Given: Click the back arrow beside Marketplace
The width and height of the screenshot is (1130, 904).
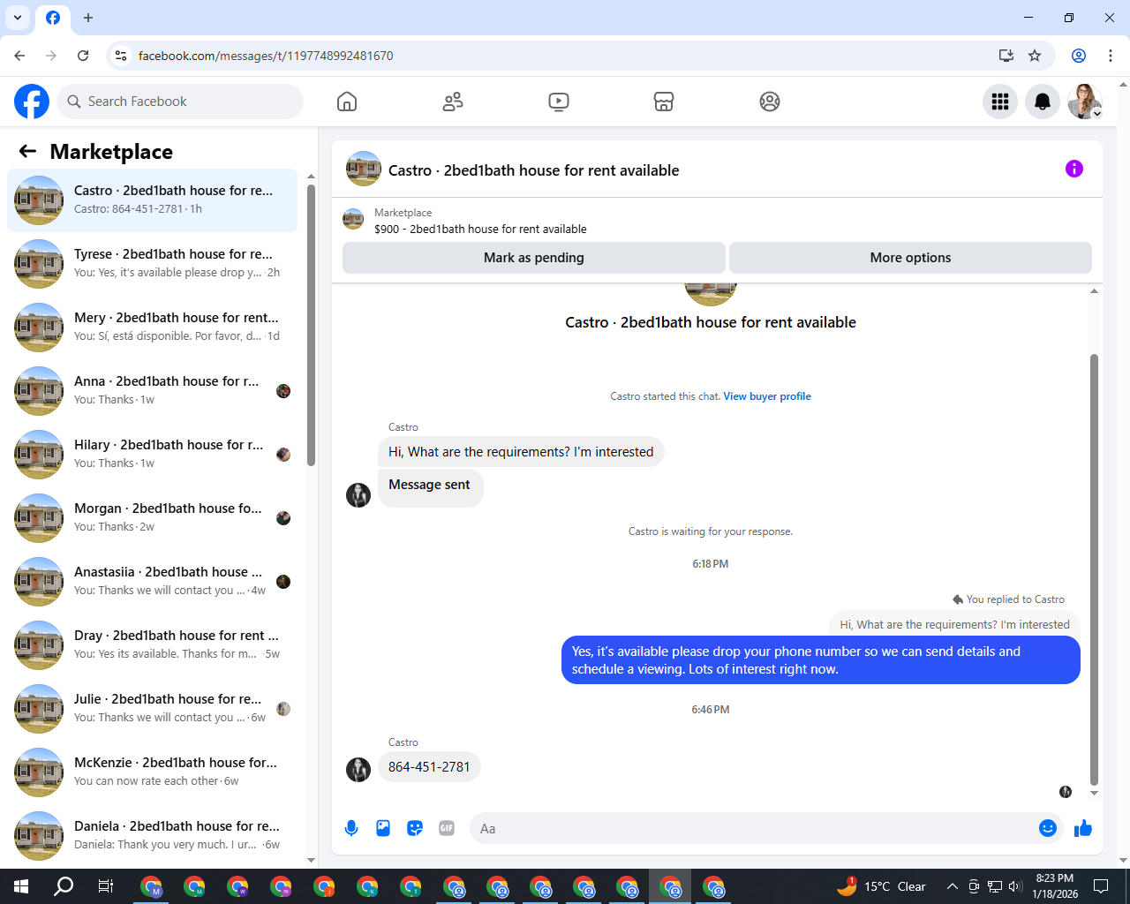Looking at the screenshot, I should [x=27, y=151].
